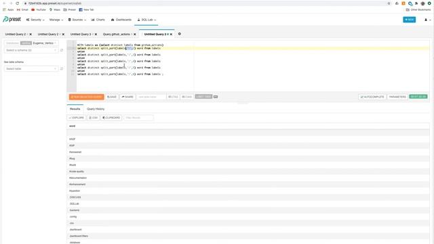
Task: Switch to Untitled Query 3 tab
Action: 81,34
